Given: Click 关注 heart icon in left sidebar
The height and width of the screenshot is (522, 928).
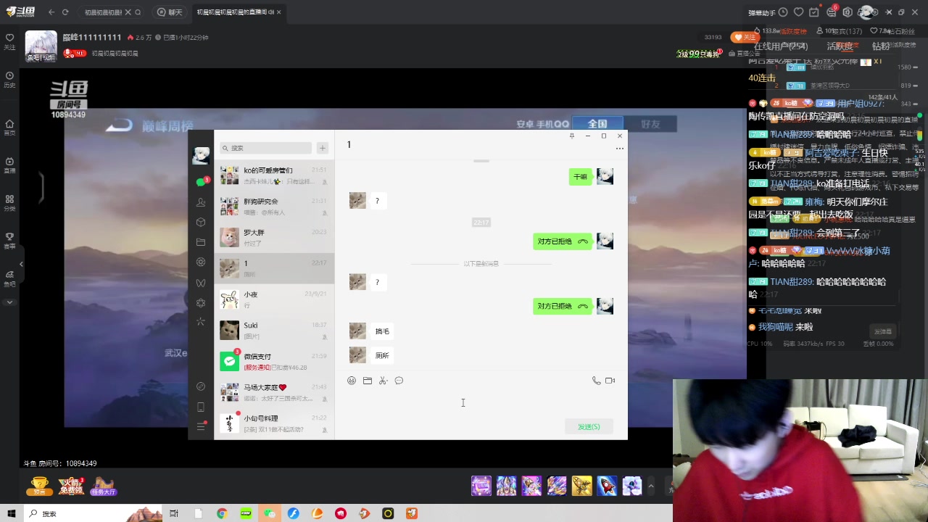Looking at the screenshot, I should pyautogui.click(x=9, y=41).
